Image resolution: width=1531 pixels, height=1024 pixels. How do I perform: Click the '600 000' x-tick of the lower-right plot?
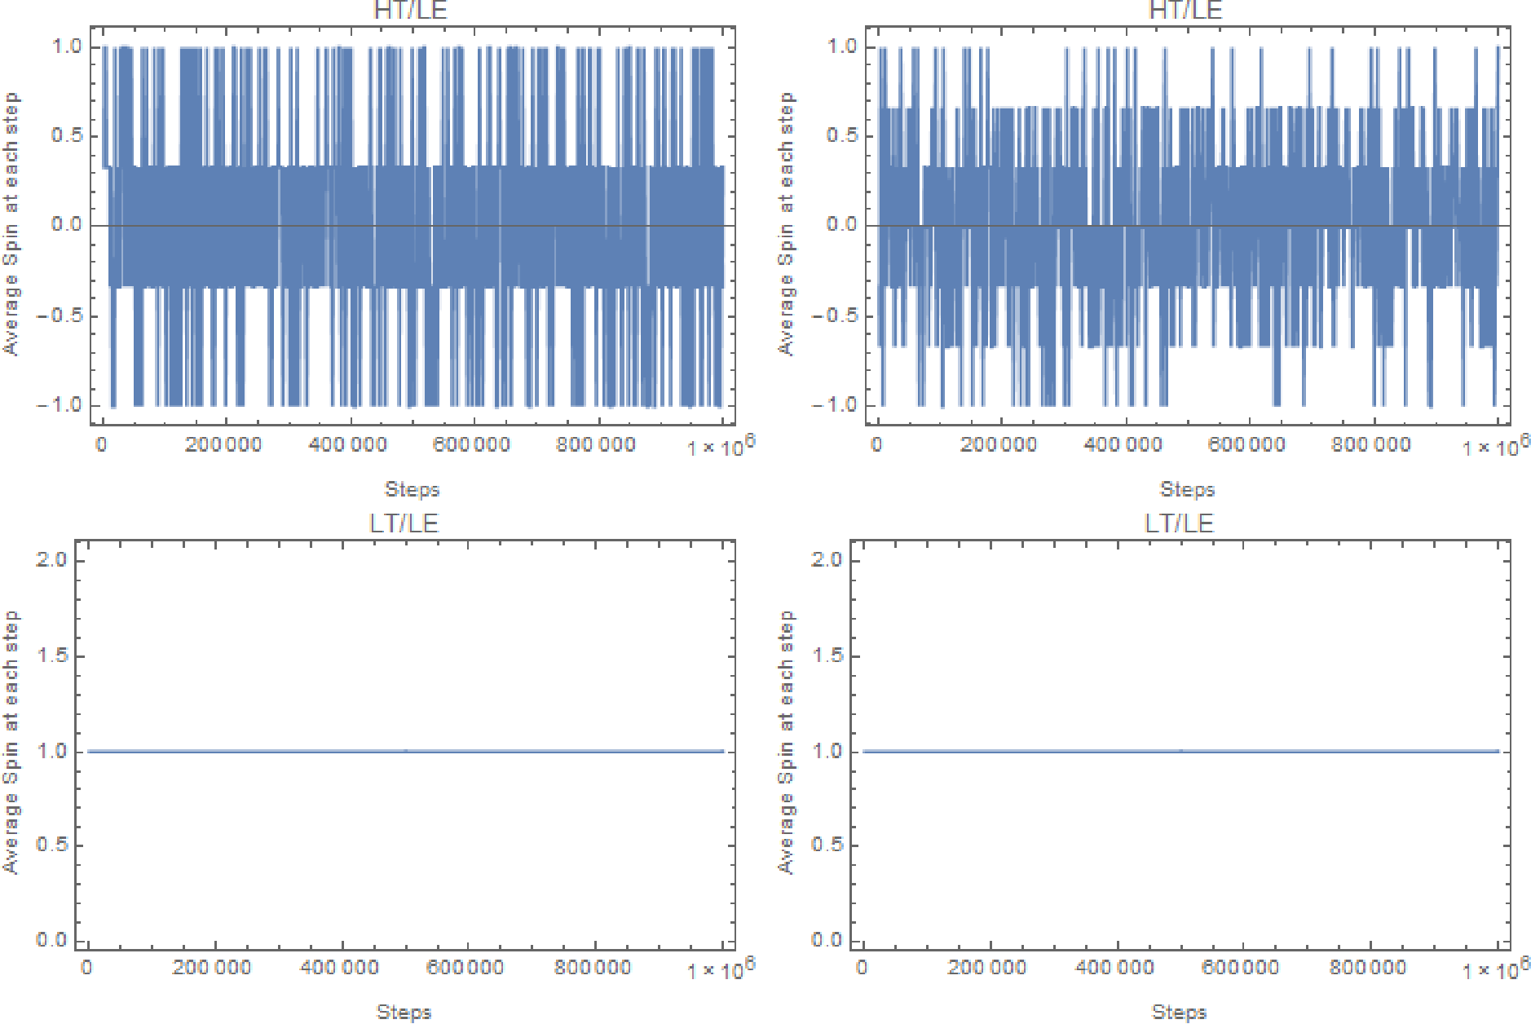coord(1241,968)
